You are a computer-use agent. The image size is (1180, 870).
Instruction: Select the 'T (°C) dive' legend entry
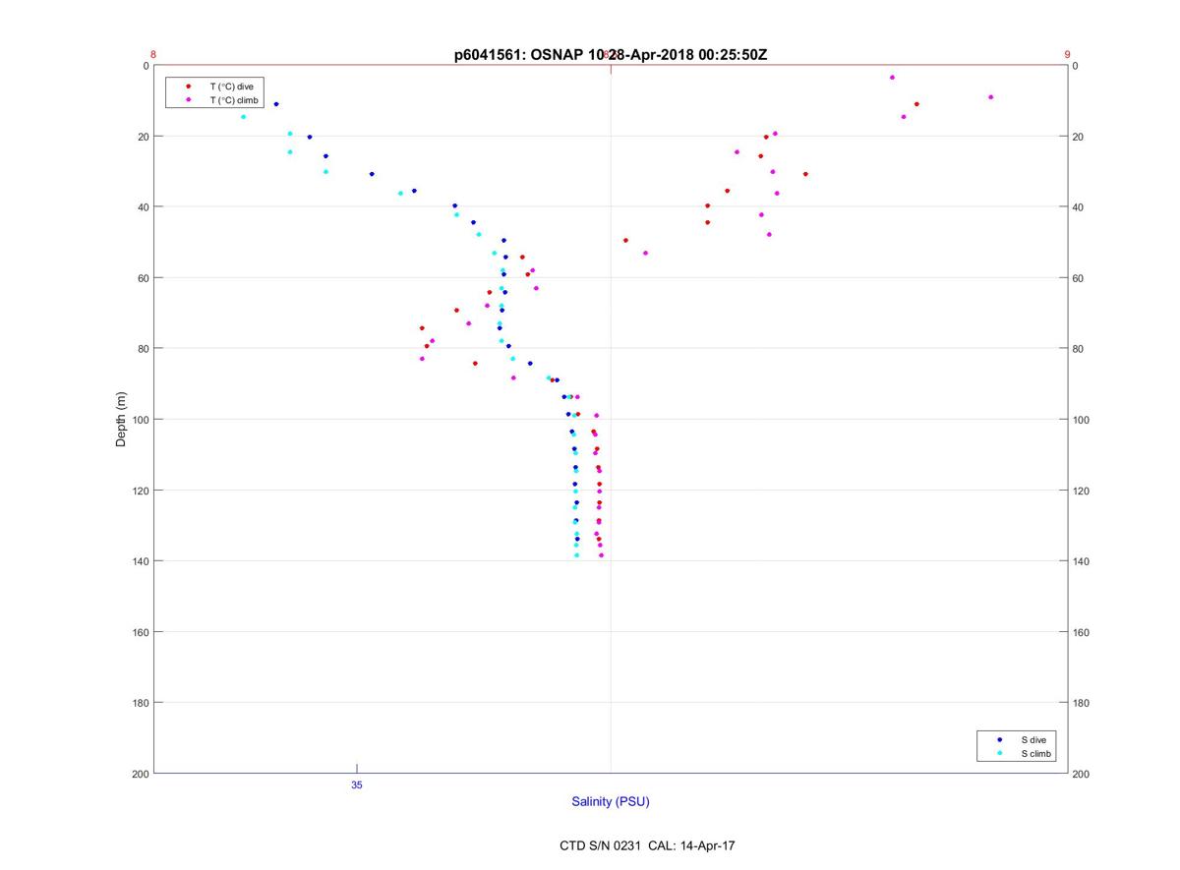(x=231, y=87)
